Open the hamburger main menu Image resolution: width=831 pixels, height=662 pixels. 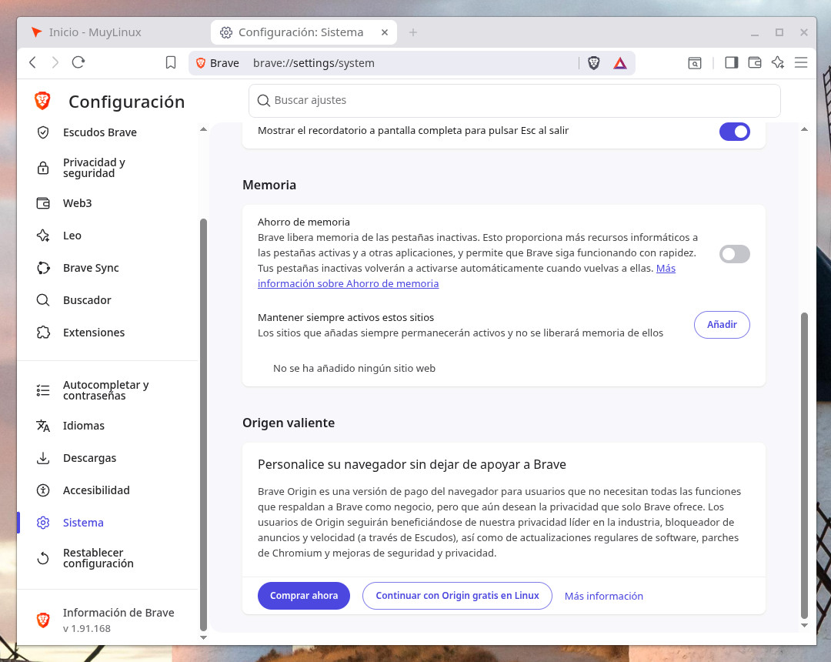[801, 62]
